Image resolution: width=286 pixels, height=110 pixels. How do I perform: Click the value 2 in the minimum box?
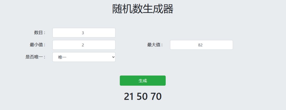coord(83,45)
